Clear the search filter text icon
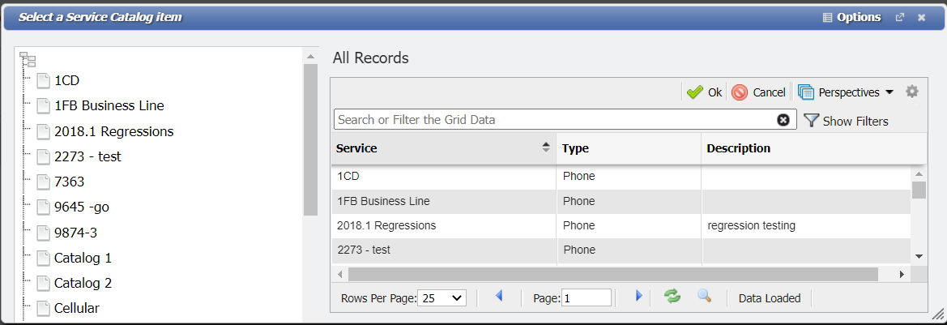The width and height of the screenshot is (947, 325). coord(783,120)
